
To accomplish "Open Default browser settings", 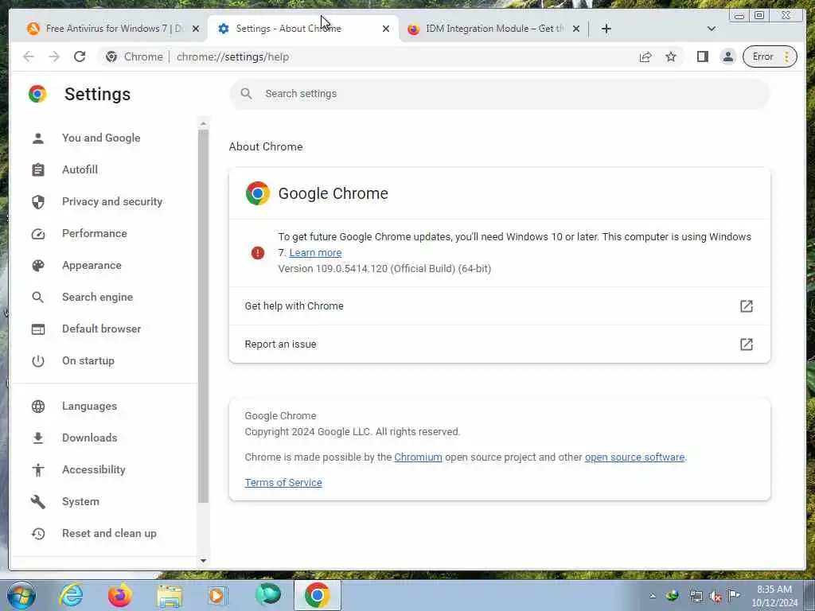I will (101, 329).
